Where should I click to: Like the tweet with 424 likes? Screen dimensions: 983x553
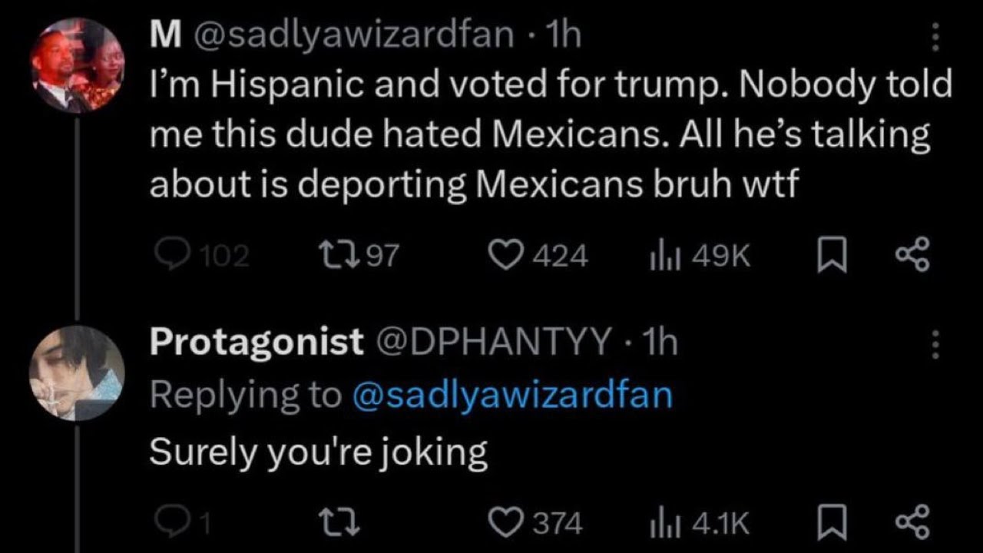[505, 255]
